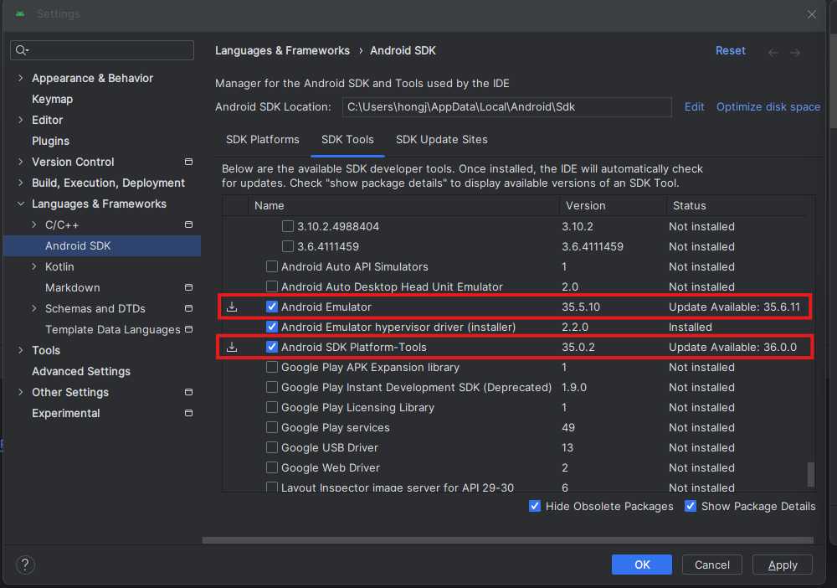Expand Other Settings section
The image size is (837, 588).
click(21, 392)
